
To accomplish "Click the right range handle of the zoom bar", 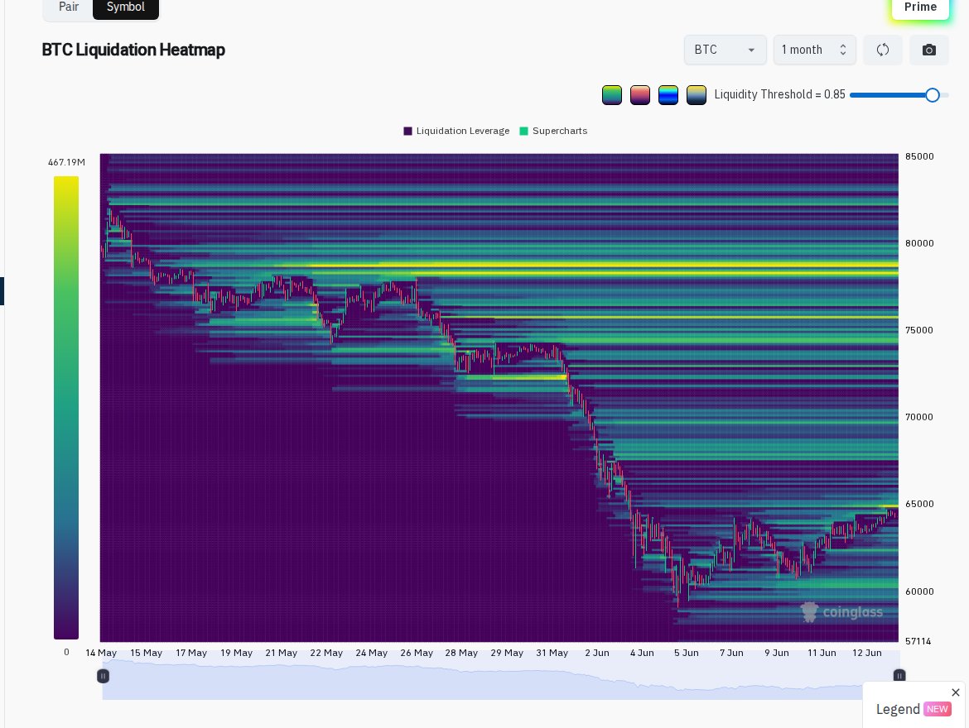I will click(899, 676).
